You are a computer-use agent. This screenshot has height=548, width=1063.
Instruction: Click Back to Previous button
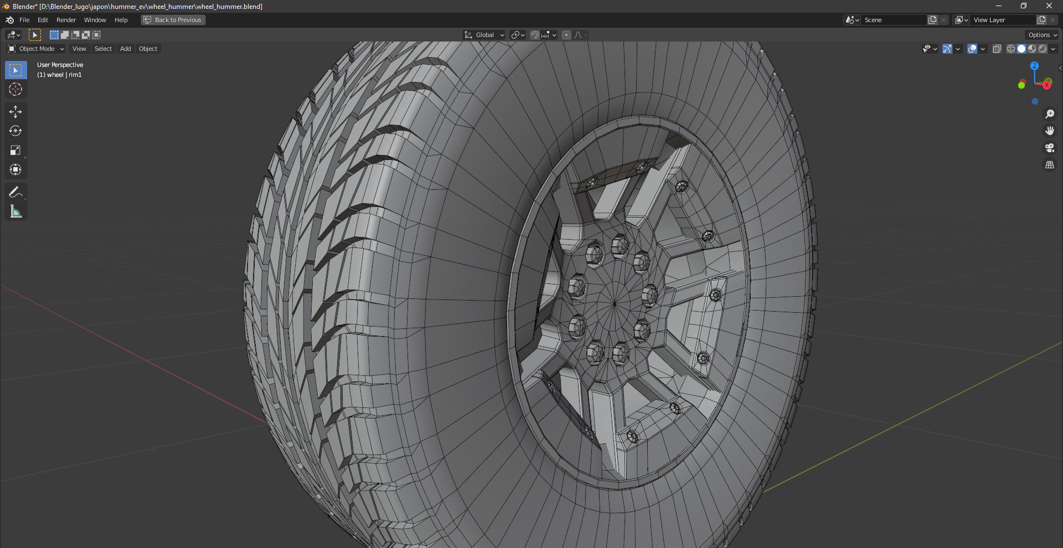point(173,20)
